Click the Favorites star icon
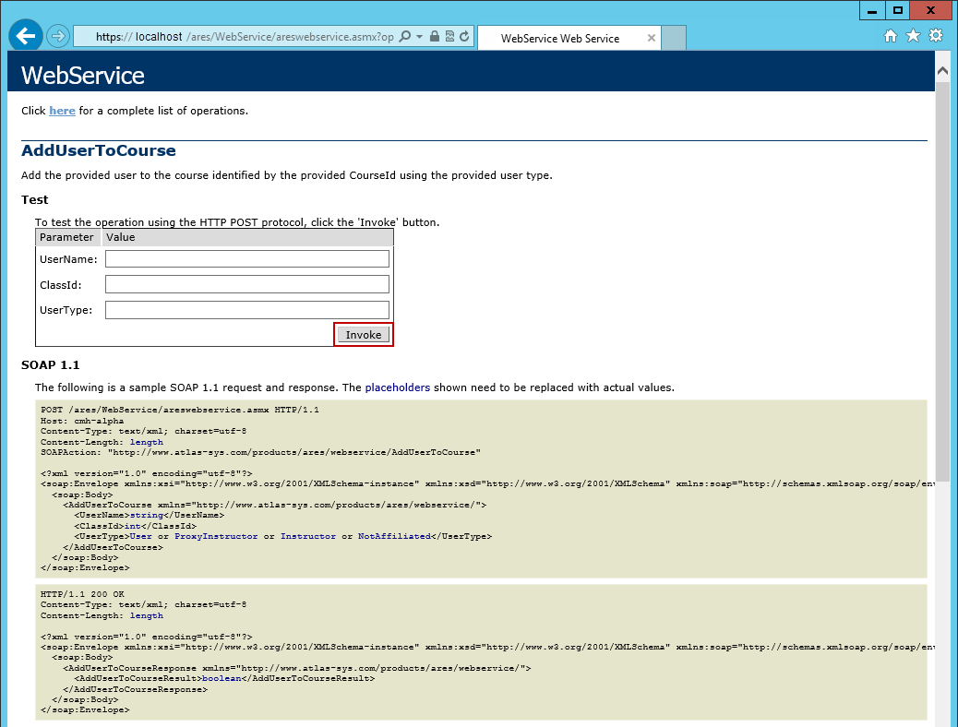 pos(912,35)
